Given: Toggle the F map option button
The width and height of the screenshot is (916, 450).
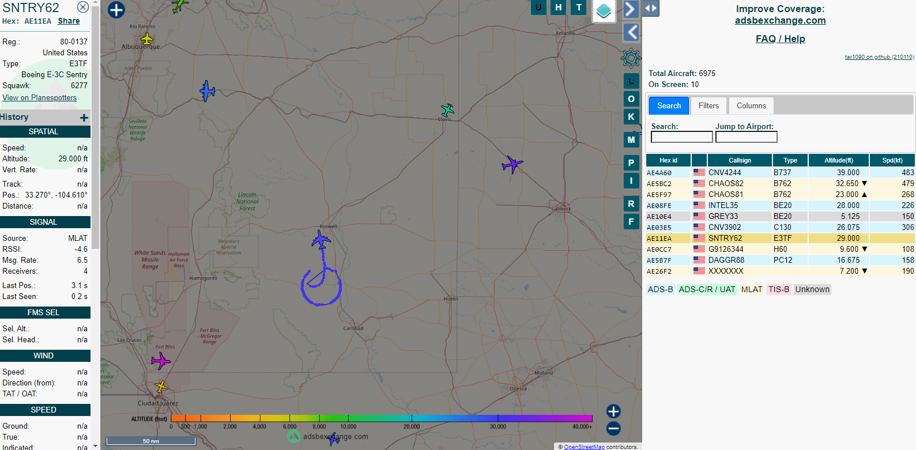Looking at the screenshot, I should click(x=631, y=221).
